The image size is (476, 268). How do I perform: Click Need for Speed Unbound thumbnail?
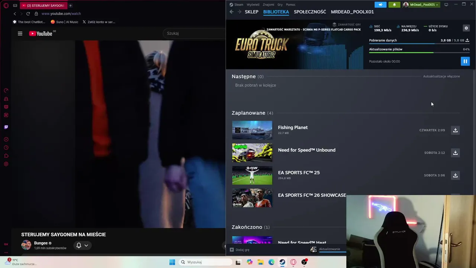point(252,153)
